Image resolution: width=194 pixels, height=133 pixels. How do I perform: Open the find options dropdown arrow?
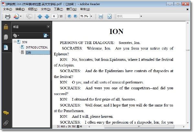click(141, 16)
